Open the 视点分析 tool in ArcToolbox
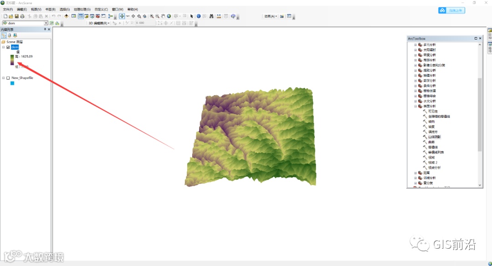Image resolution: width=492 pixels, height=266 pixels. click(434, 168)
